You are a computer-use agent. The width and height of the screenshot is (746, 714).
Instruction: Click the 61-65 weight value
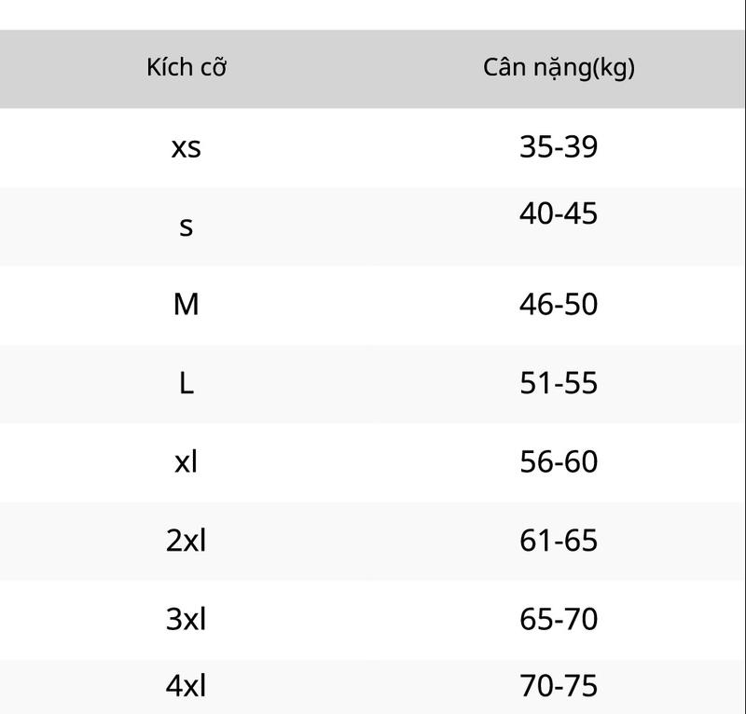pyautogui.click(x=559, y=541)
